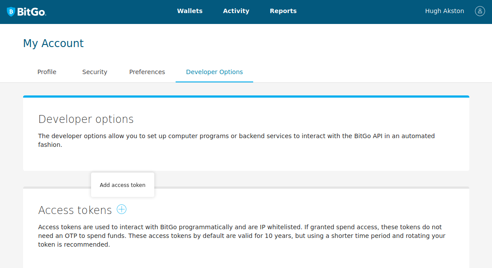
Task: Switch to the Profile tab
Action: click(x=47, y=72)
